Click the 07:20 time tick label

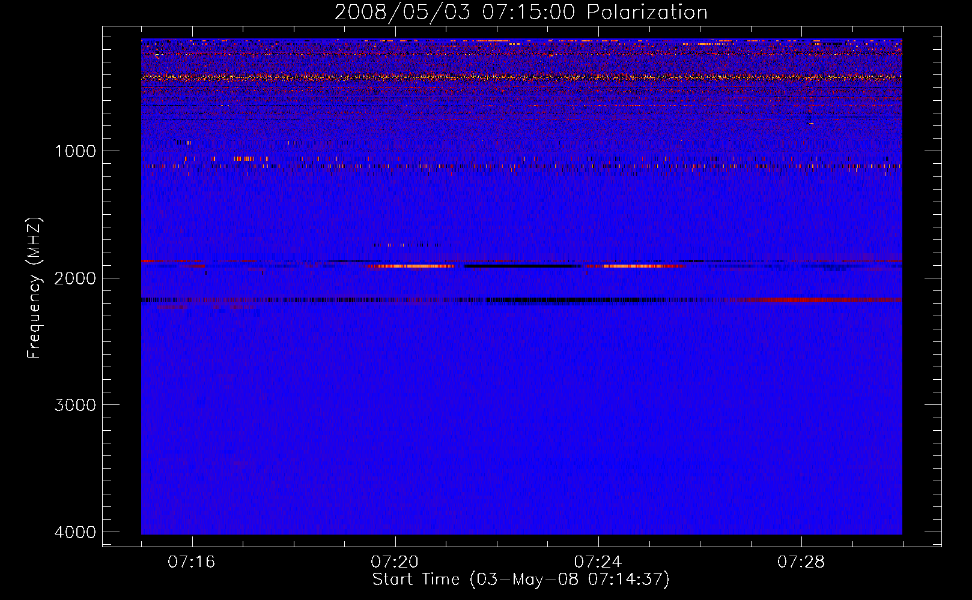coord(395,562)
